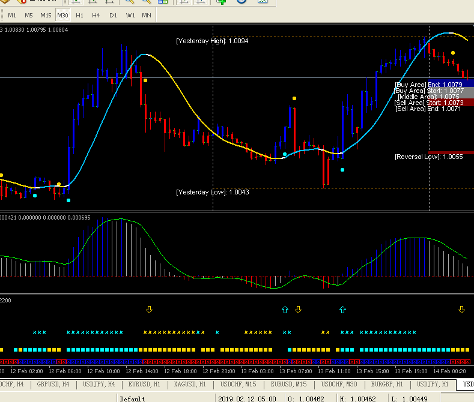Switch chart to M1 timeframe

tap(12, 15)
